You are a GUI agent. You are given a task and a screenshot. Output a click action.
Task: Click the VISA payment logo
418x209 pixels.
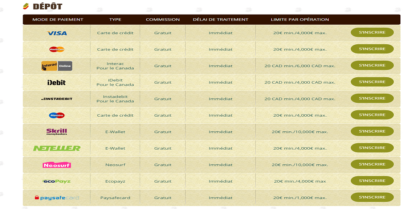(57, 33)
